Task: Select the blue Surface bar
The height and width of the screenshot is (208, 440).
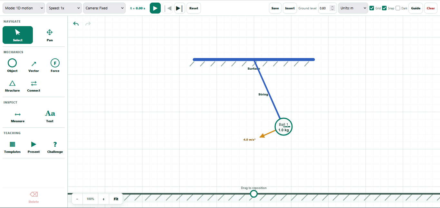Action: click(254, 59)
